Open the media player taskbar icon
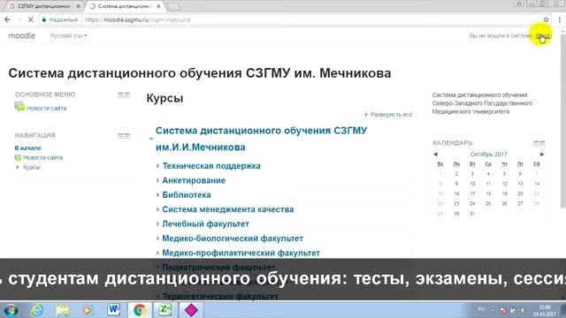Screen dimensions: 566x318 (87, 310)
